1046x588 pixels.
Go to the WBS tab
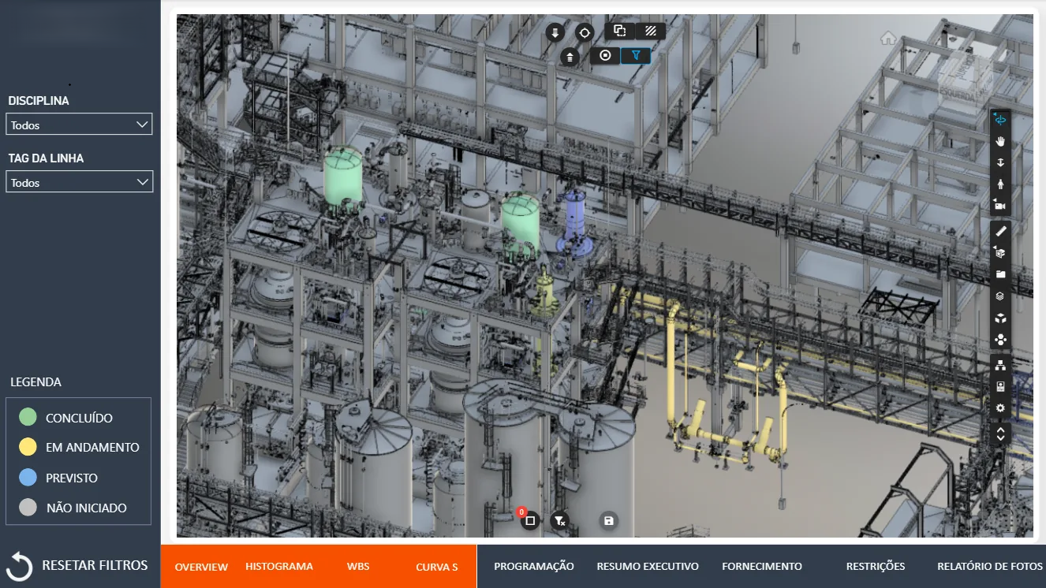358,566
